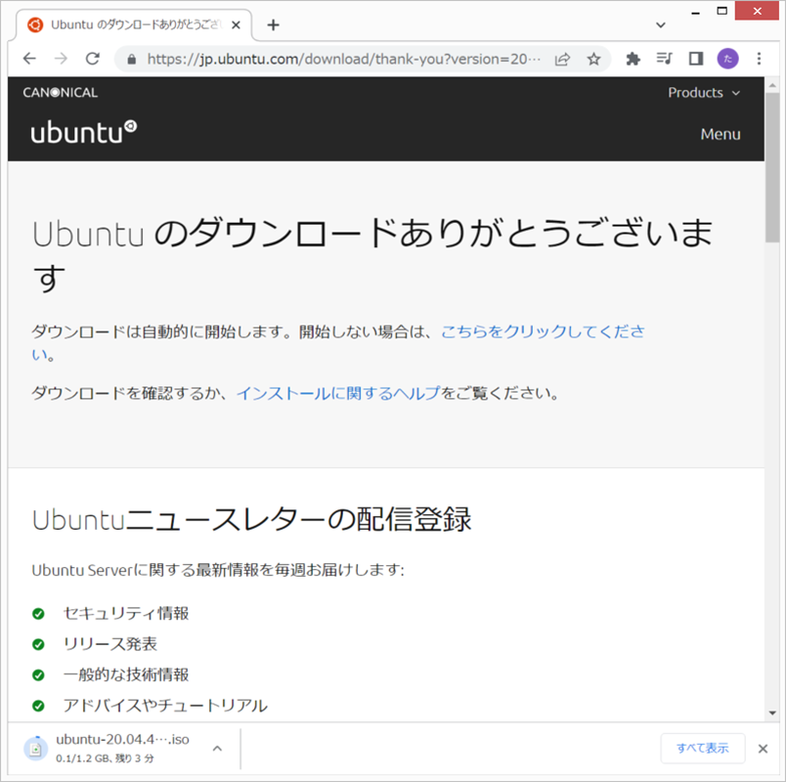Open the インストールに関するヘルプ link

[338, 393]
